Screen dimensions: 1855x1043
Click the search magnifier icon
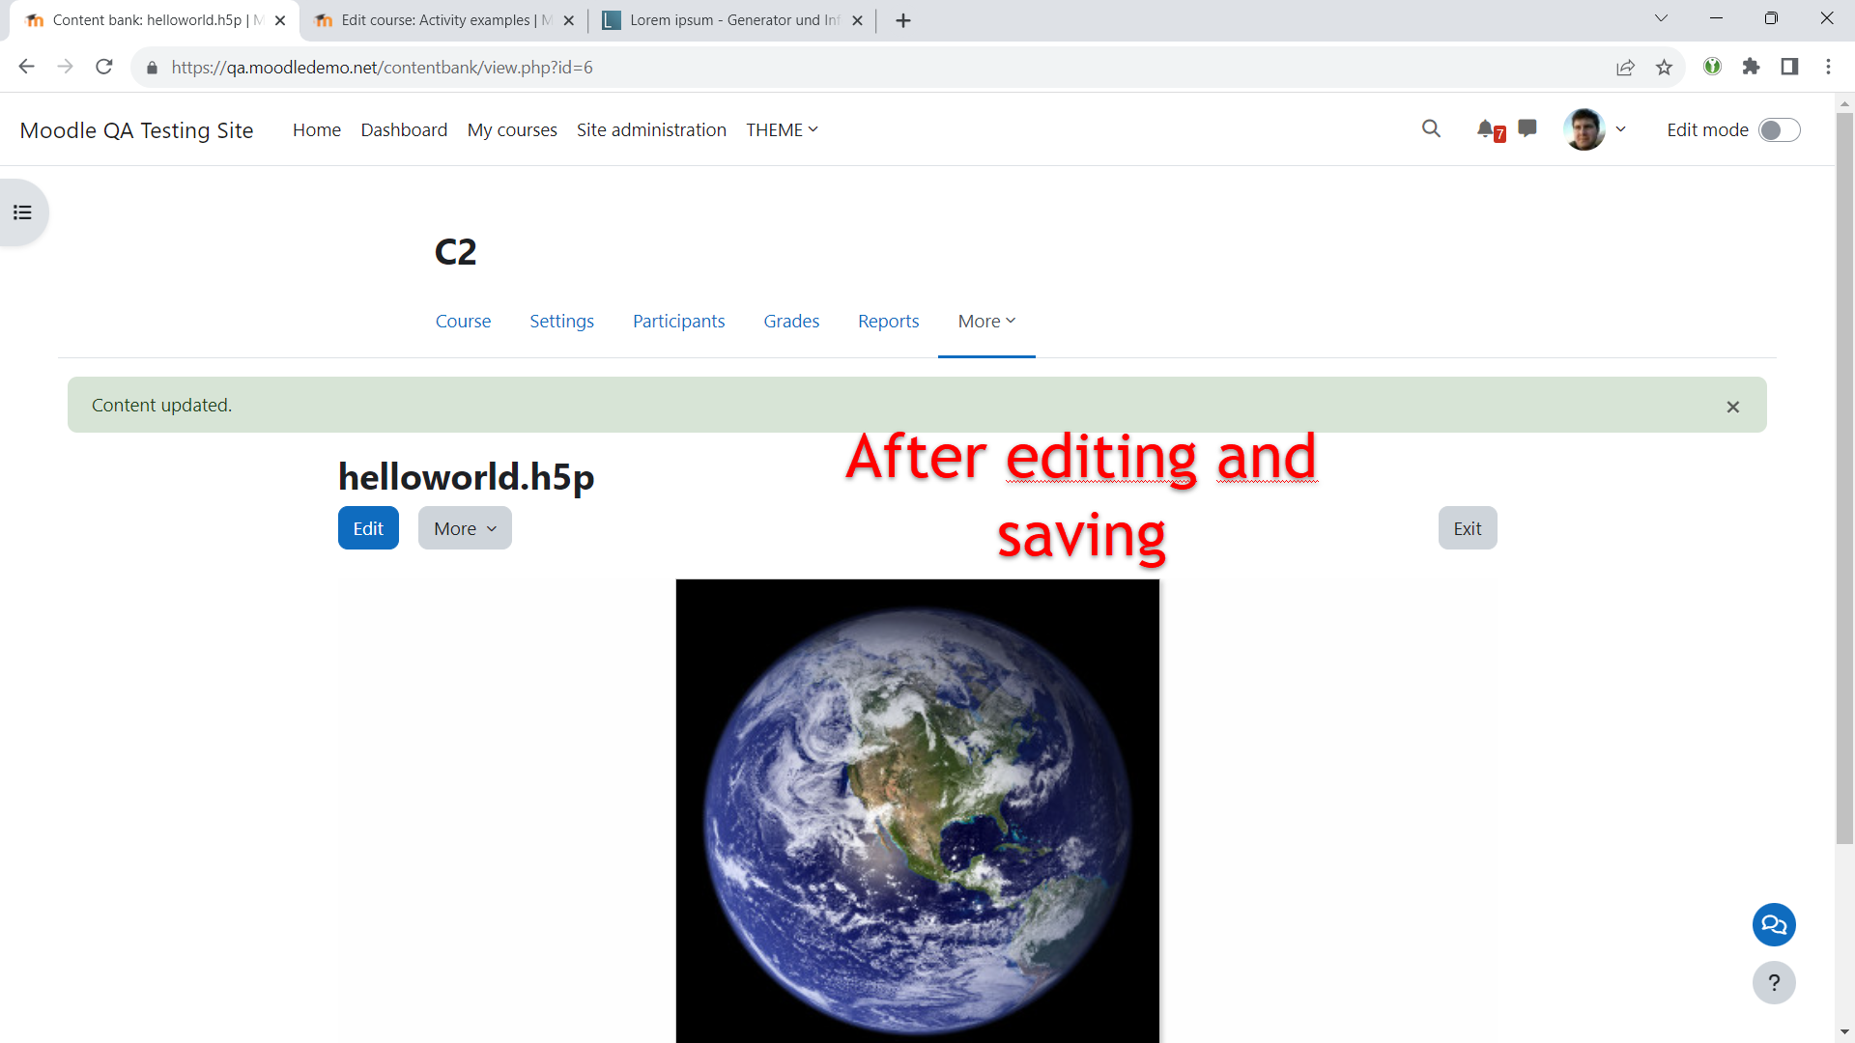point(1431,128)
